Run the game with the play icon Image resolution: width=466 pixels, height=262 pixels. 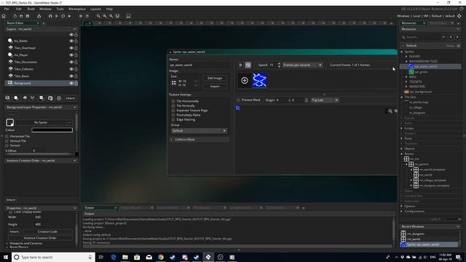(x=57, y=16)
